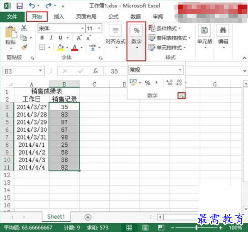This screenshot has height=232, width=248.
Task: Select the Cut scissors icon
Action: [24, 28]
